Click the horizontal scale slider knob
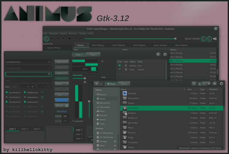This screenshot has width=229, height=154. click(85, 78)
